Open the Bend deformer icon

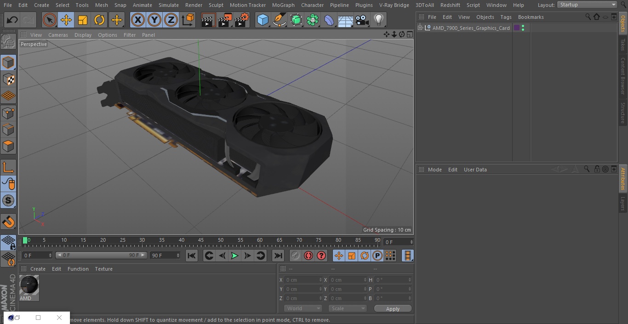(329, 20)
